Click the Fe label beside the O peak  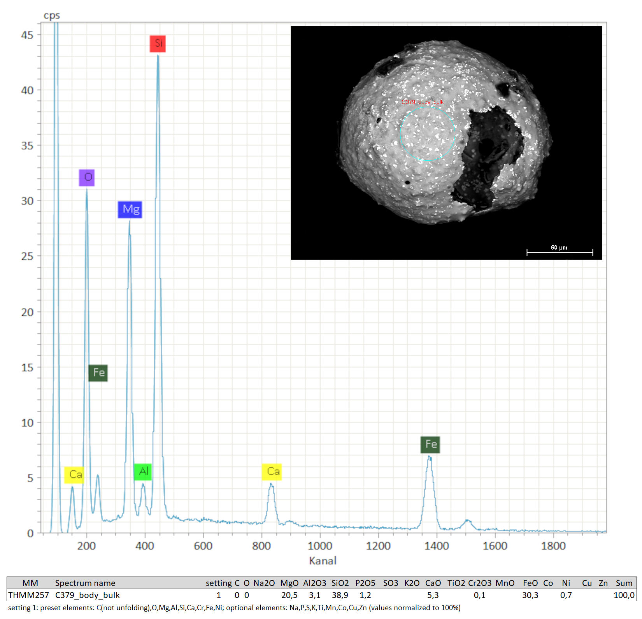point(98,373)
